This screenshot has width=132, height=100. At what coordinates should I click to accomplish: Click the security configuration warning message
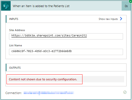pos(43,79)
